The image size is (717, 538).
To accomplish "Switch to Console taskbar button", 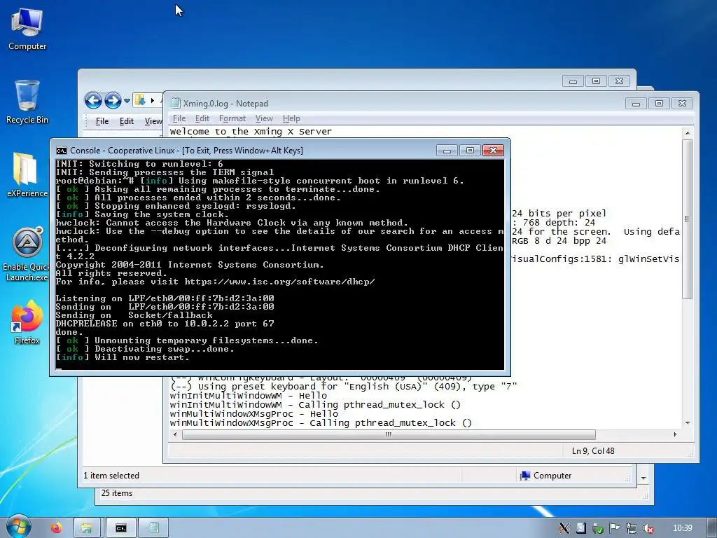I will pyautogui.click(x=120, y=528).
